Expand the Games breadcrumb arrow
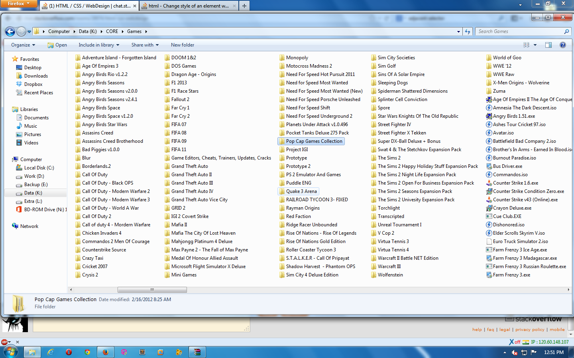The width and height of the screenshot is (574, 358). tap(146, 31)
